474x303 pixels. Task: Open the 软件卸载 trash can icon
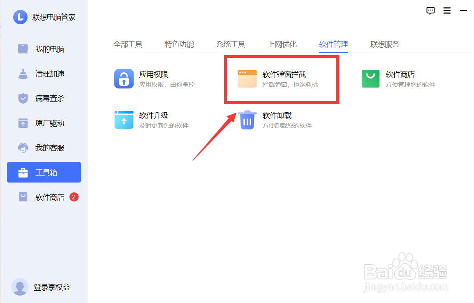[x=247, y=120]
